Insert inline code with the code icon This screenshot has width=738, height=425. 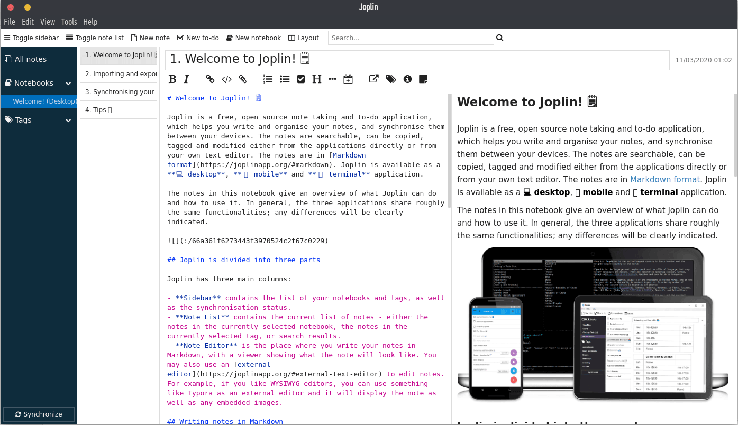point(226,79)
